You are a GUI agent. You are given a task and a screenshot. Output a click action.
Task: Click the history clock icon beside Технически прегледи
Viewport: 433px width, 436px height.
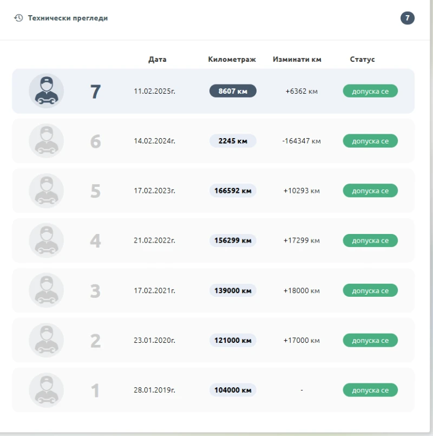pyautogui.click(x=18, y=18)
